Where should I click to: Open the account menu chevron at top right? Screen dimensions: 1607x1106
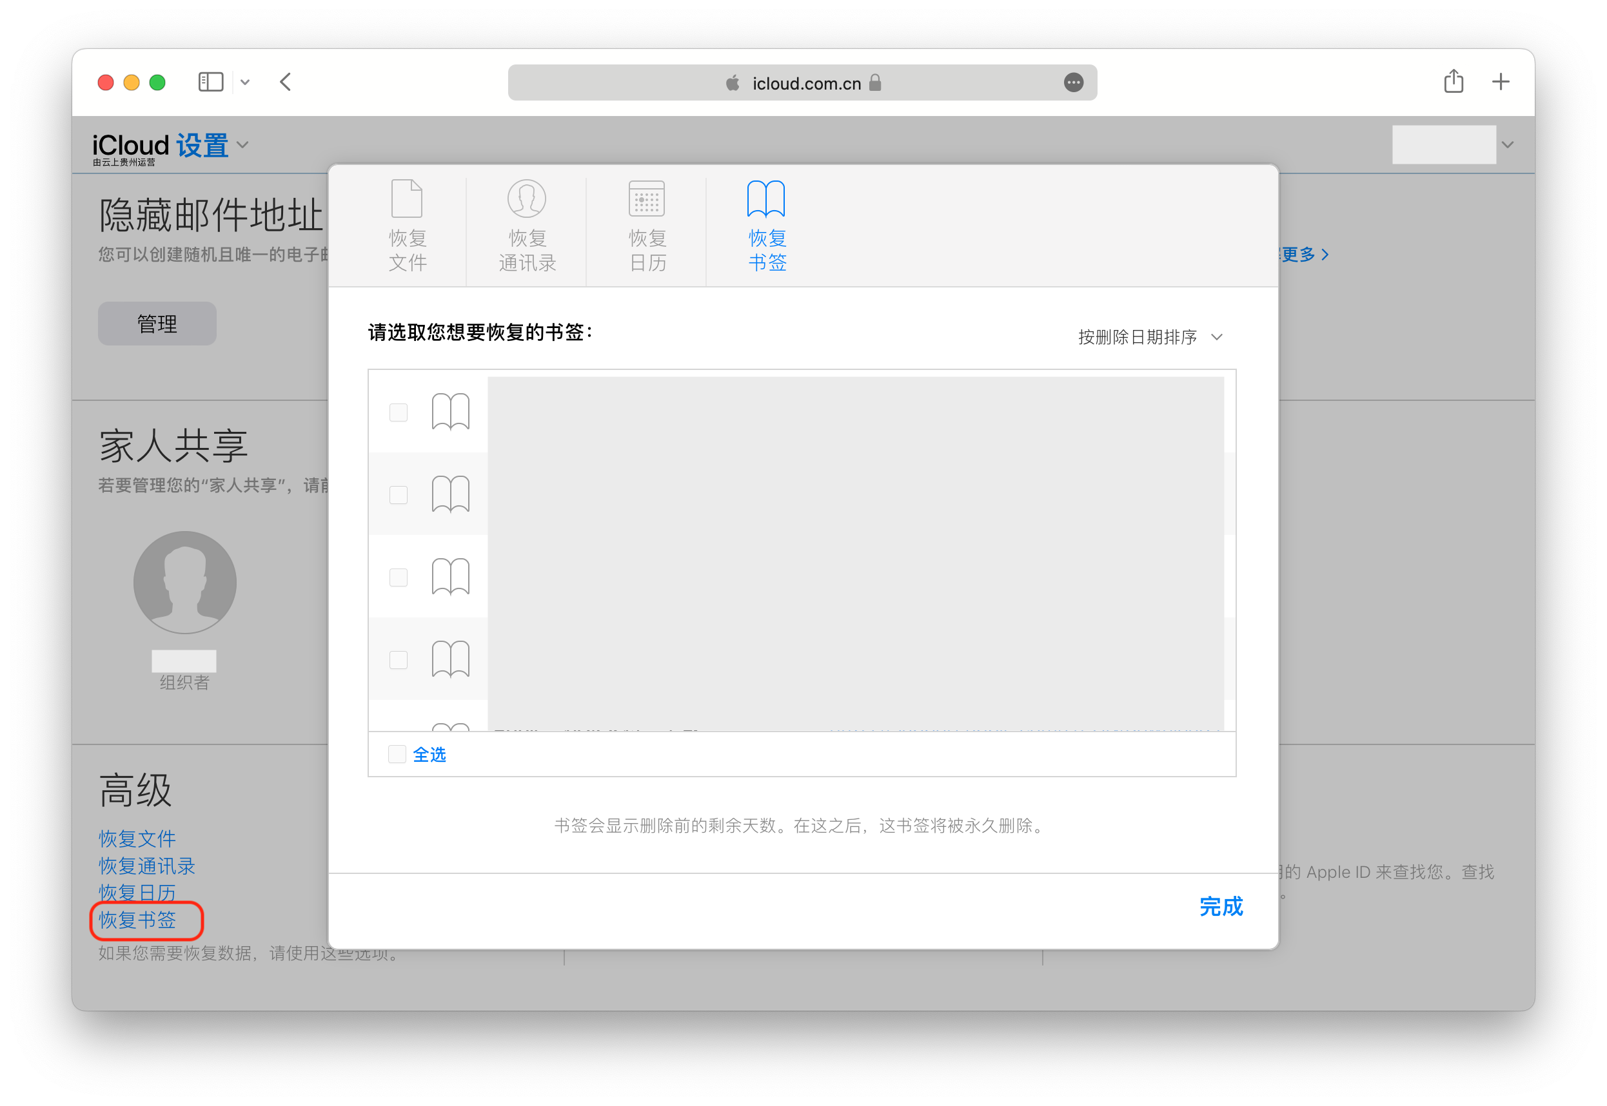(x=1507, y=145)
